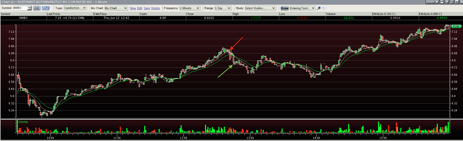
Task: Open the Drawing Tools dropdown
Action: (x=302, y=8)
